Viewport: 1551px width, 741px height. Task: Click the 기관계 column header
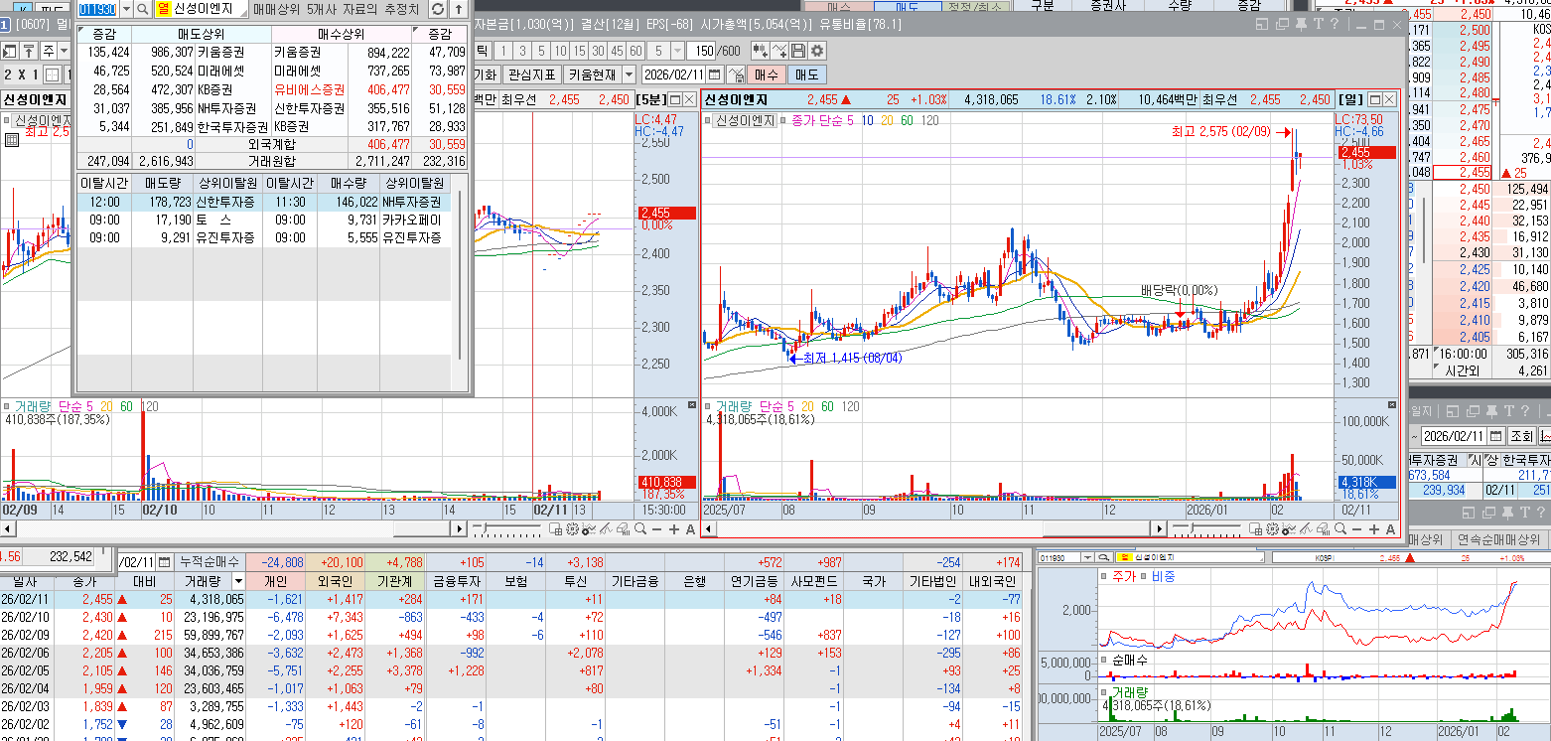pos(395,581)
